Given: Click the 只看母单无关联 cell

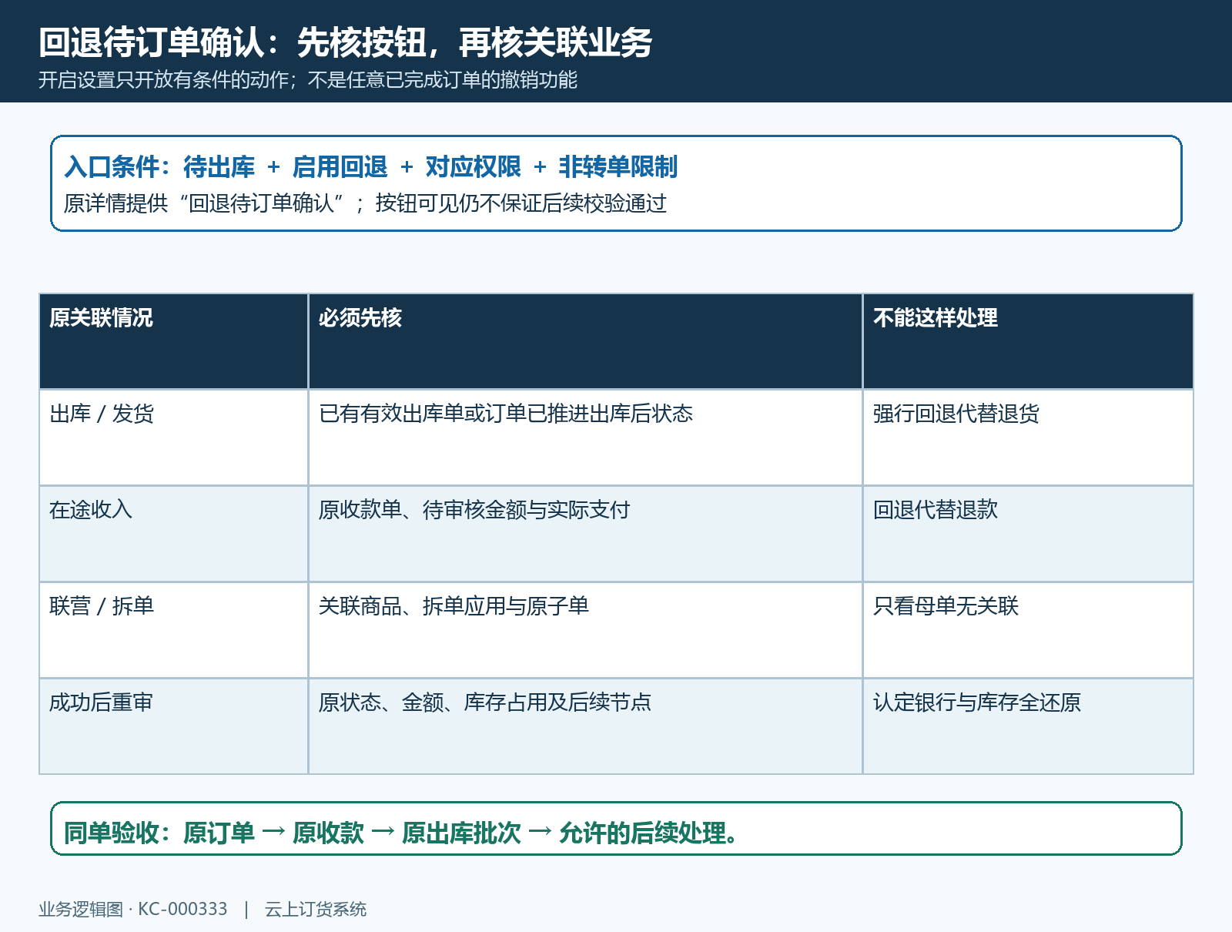Looking at the screenshot, I should point(1028,630).
